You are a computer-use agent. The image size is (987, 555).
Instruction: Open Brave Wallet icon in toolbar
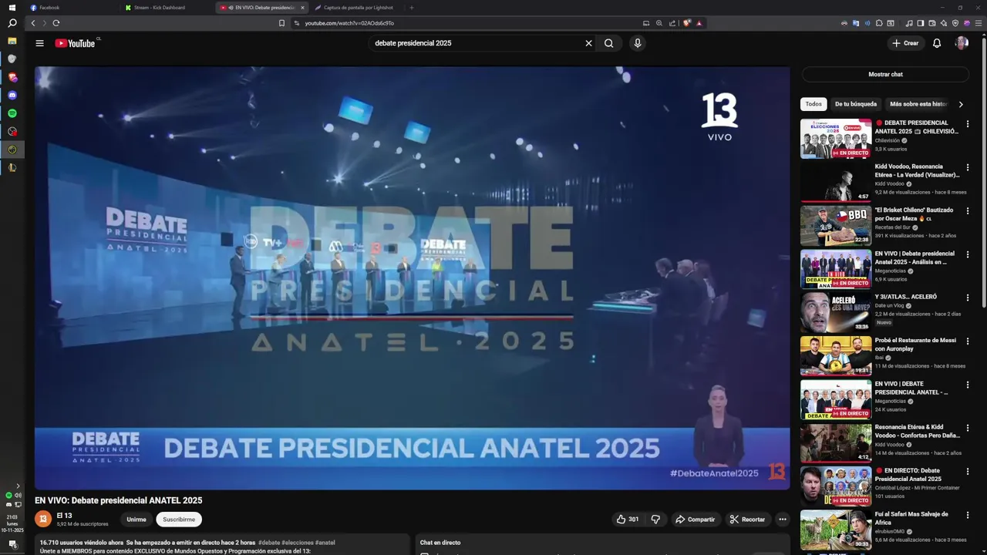coord(932,23)
